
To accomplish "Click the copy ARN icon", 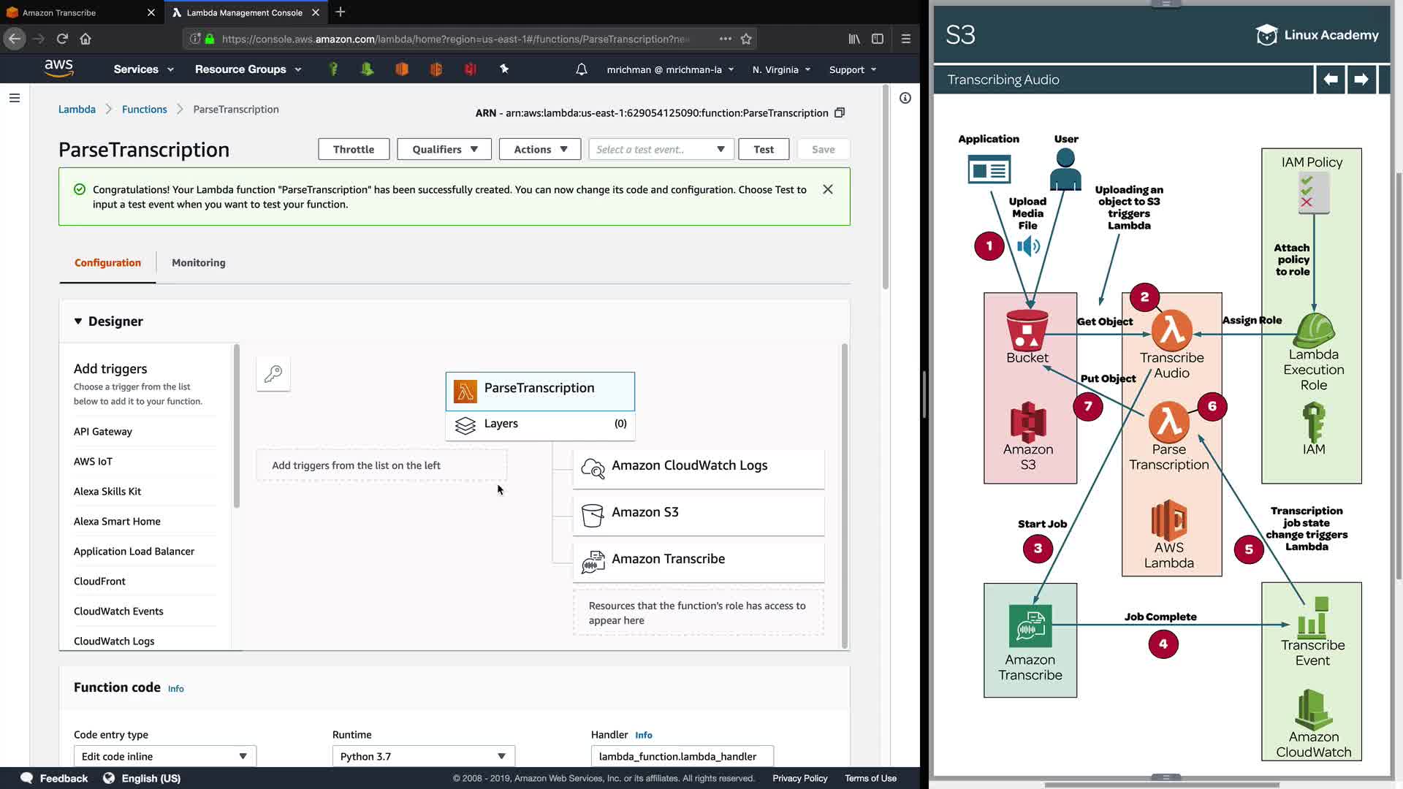I will 840,113.
